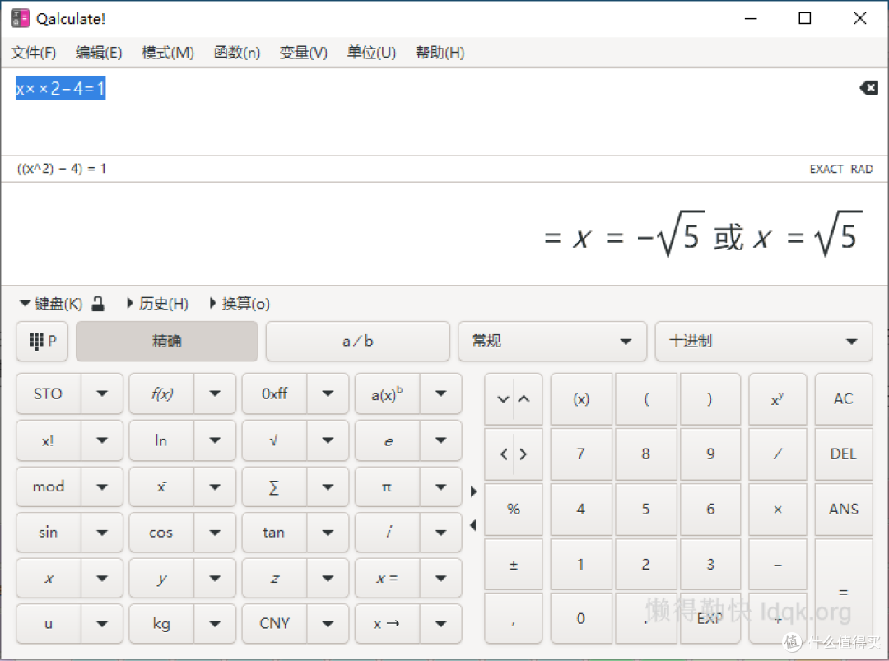The width and height of the screenshot is (889, 661).
Task: Click the cos button
Action: coord(161,533)
